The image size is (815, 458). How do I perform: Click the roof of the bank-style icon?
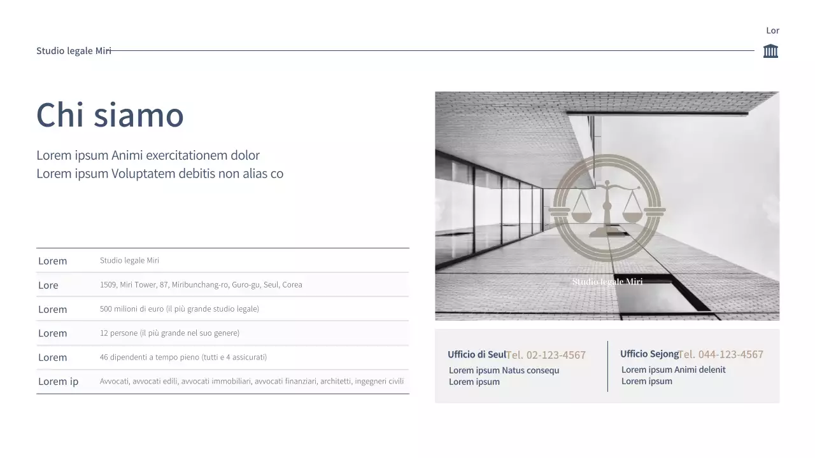click(x=770, y=46)
